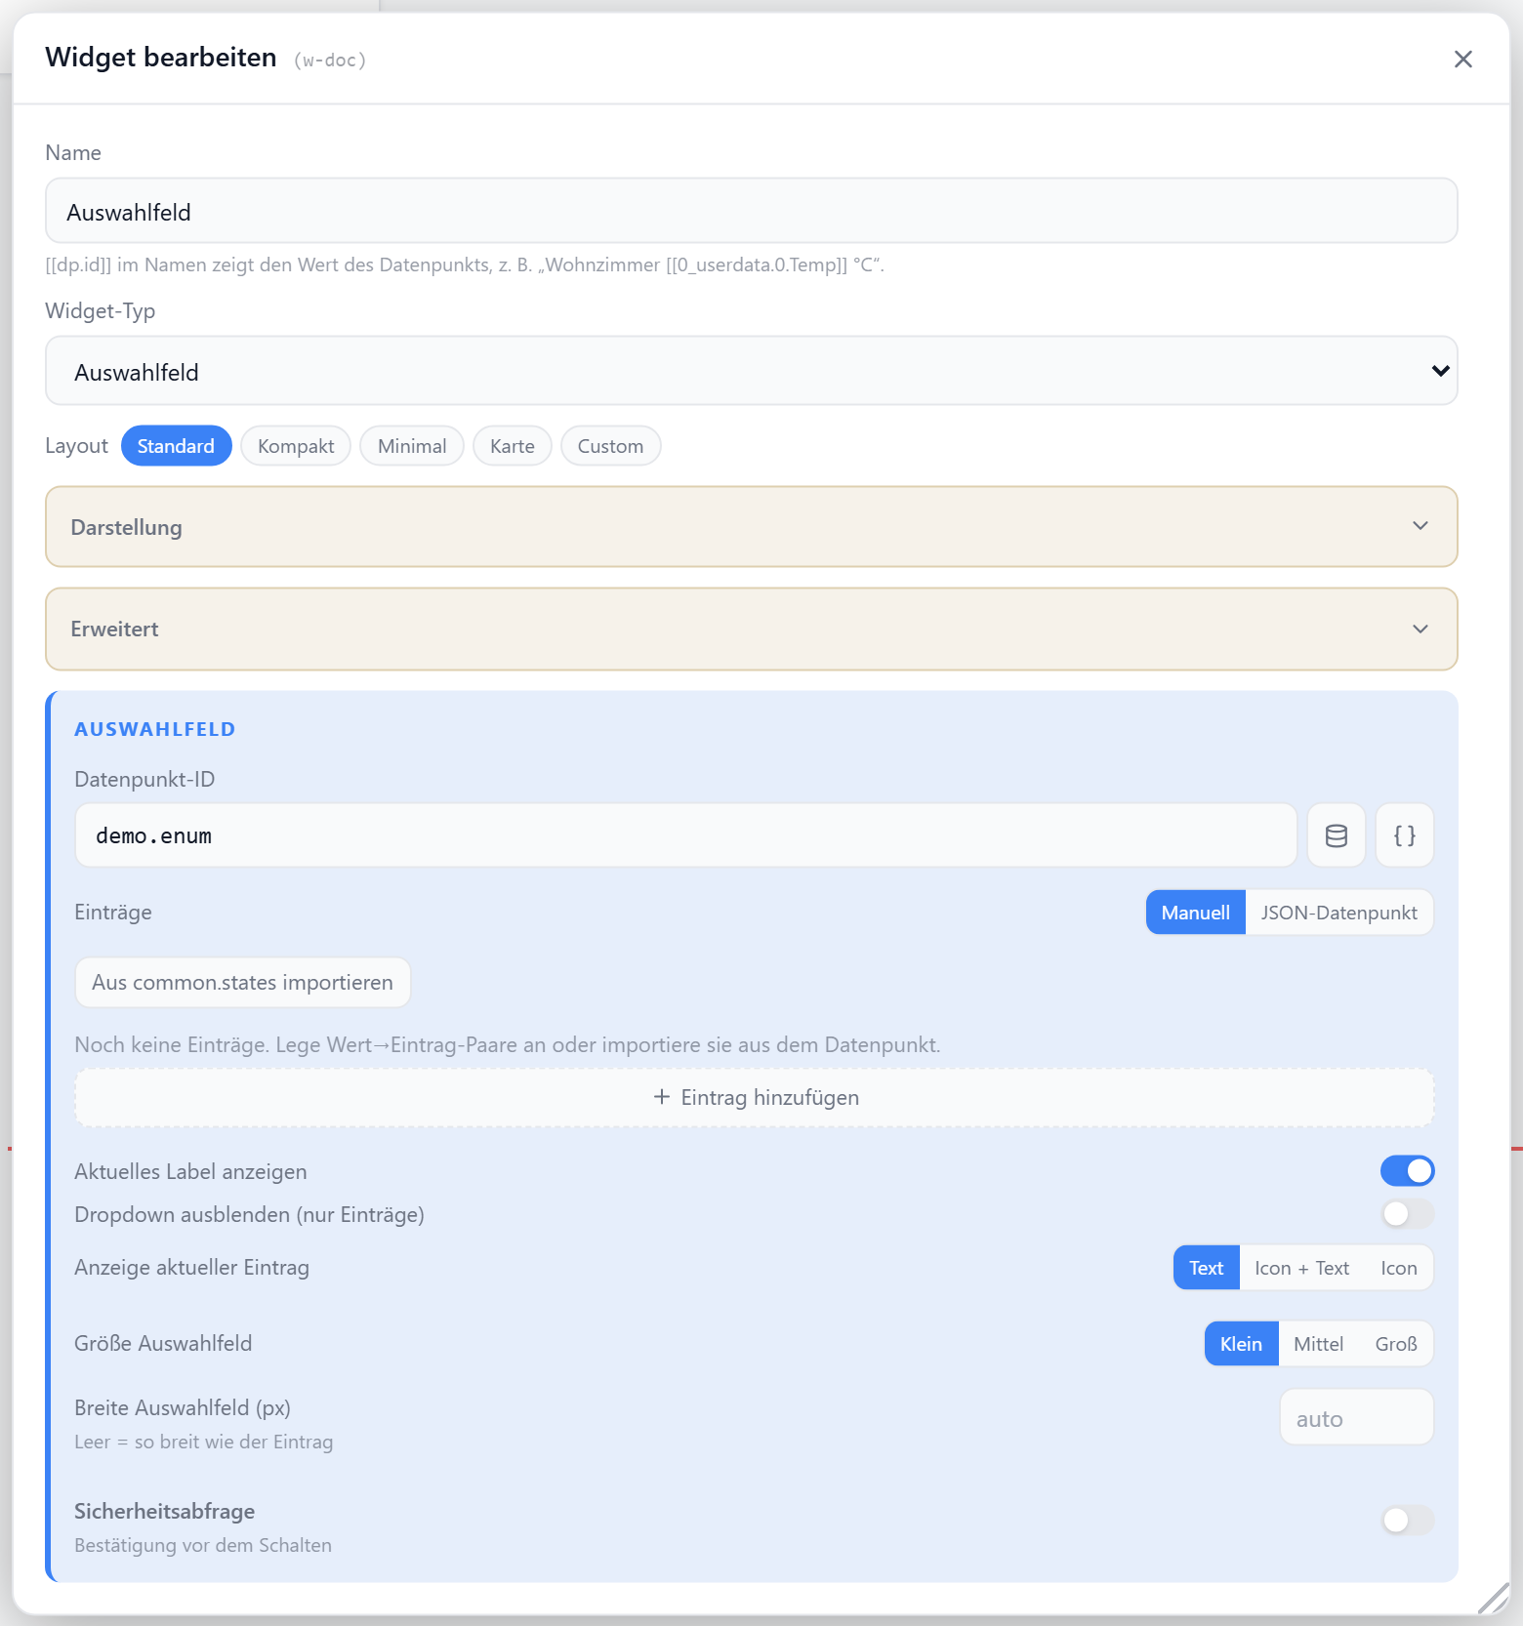Image resolution: width=1523 pixels, height=1626 pixels.
Task: Expand the Erweitert section
Action: (752, 630)
